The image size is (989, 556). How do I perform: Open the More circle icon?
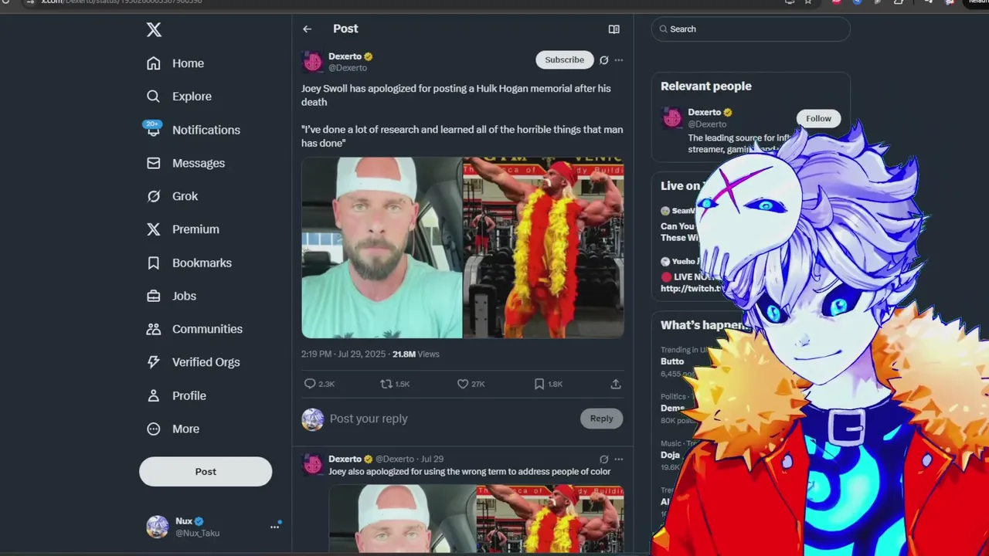pyautogui.click(x=154, y=429)
